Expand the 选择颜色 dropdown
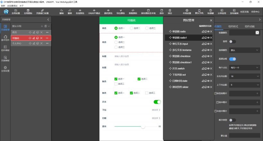This screenshot has height=141, width=263. tap(245, 50)
